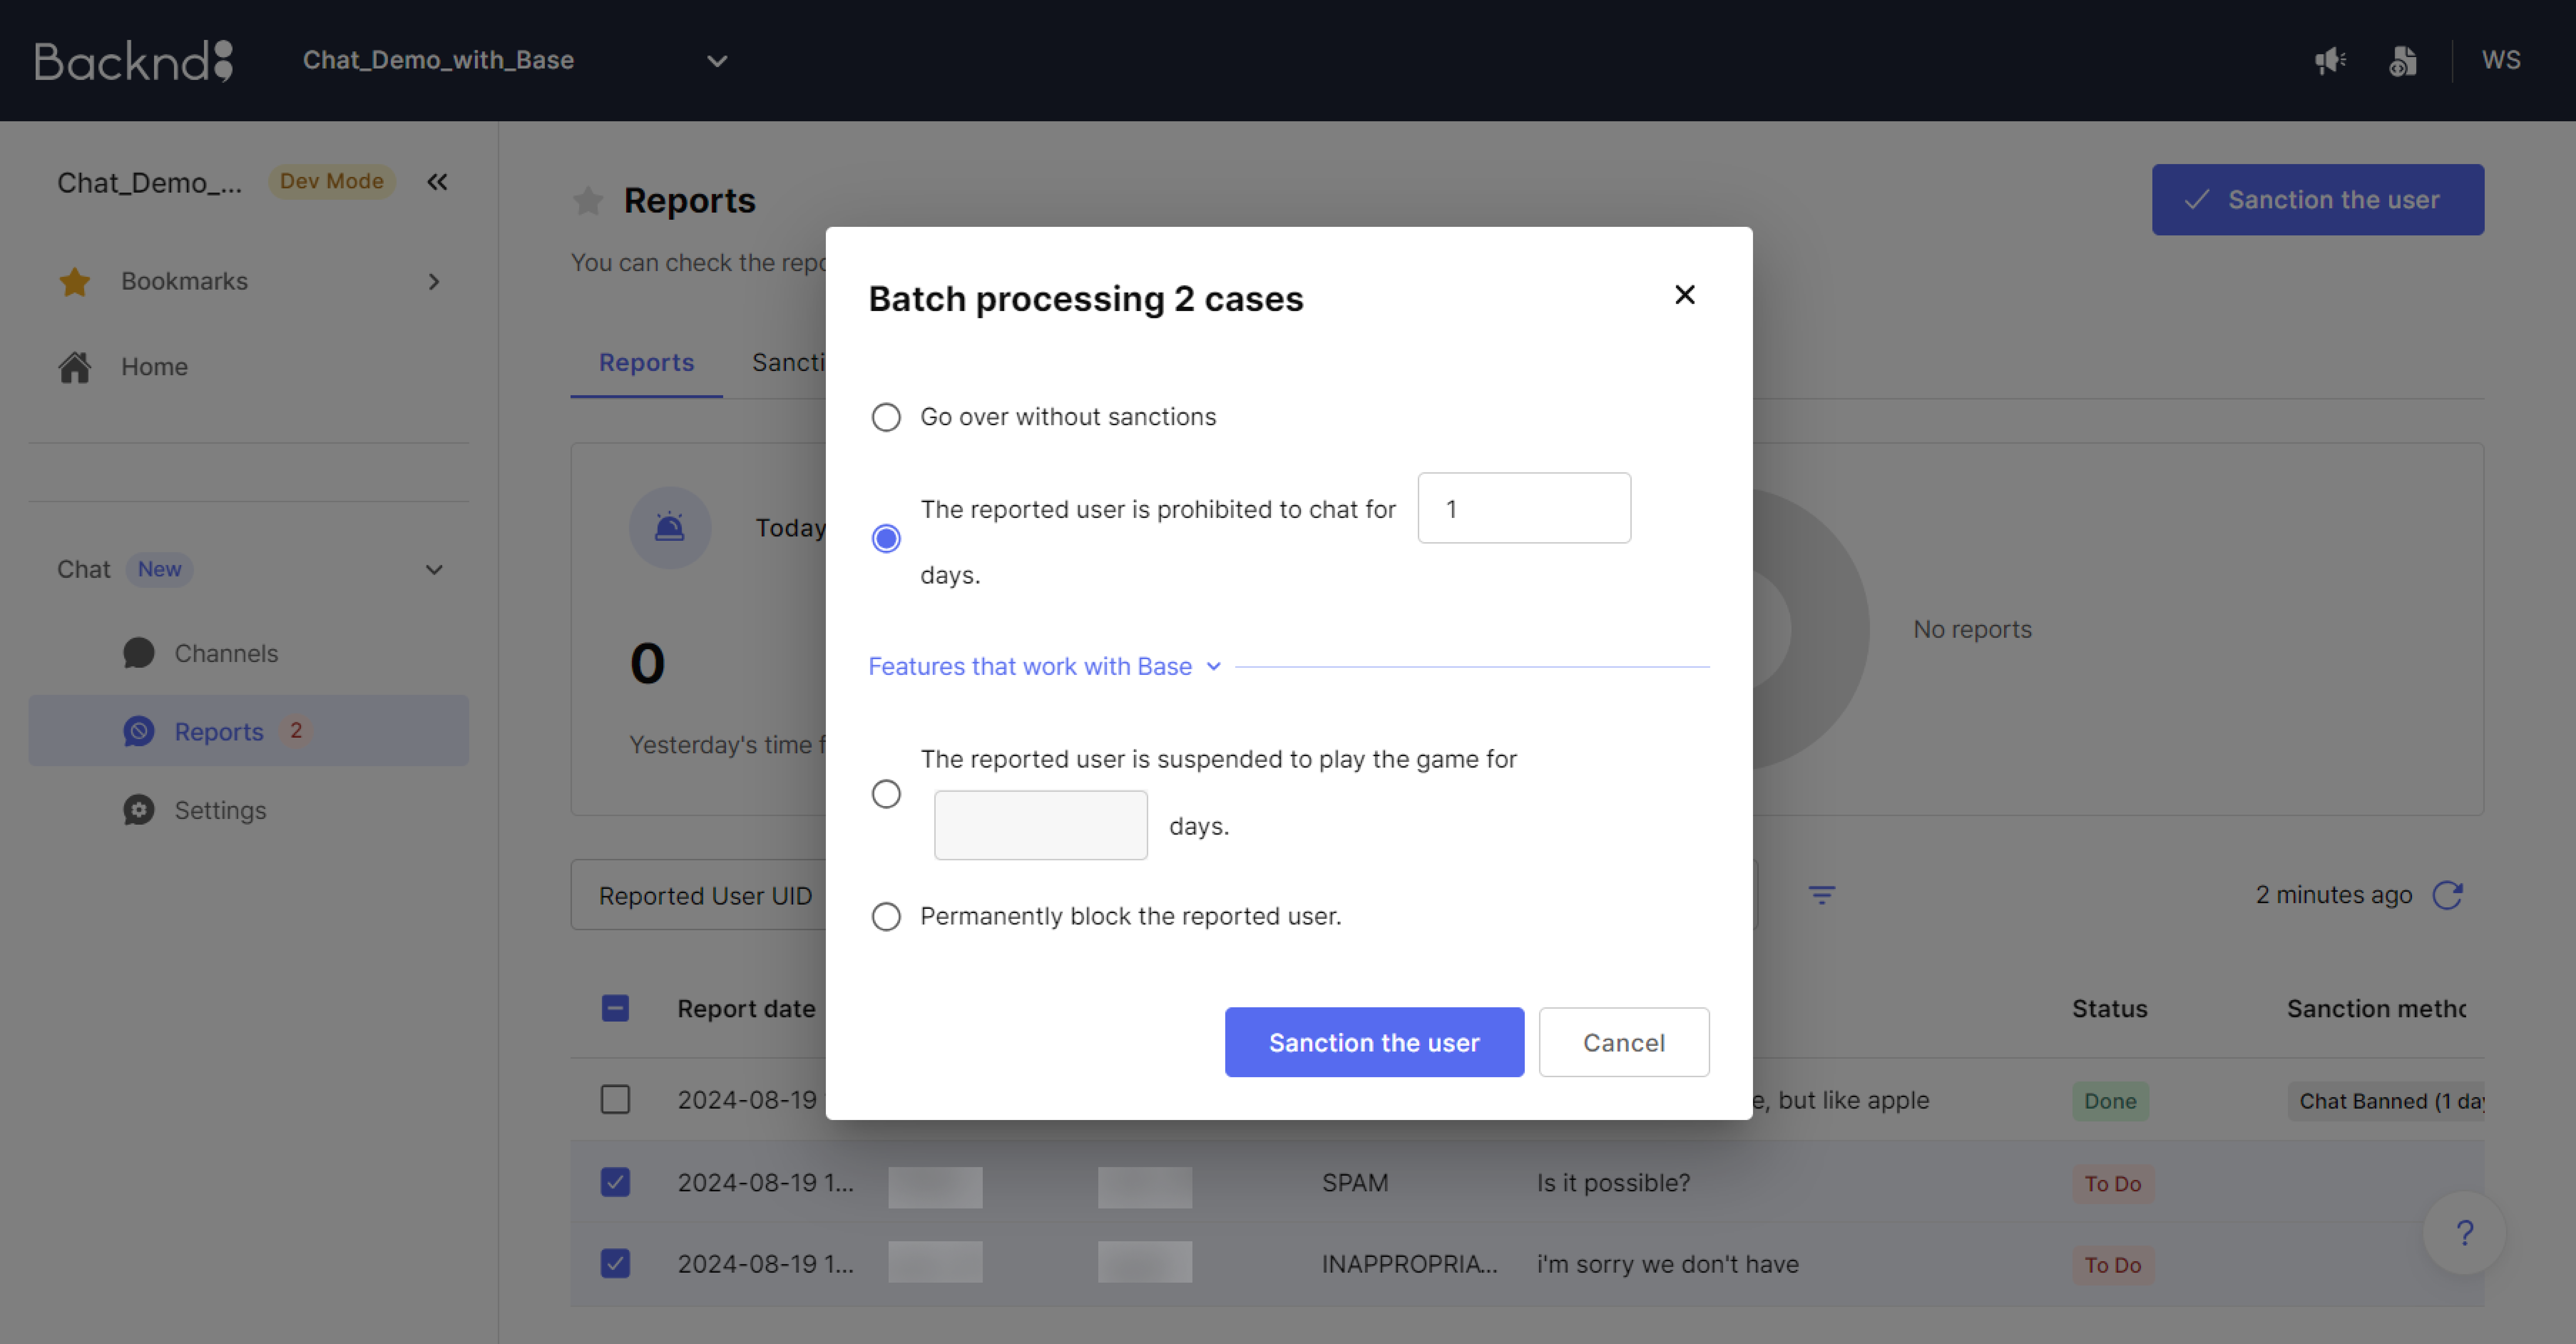
Task: Uncheck the SPAM report row checkbox
Action: pos(615,1182)
